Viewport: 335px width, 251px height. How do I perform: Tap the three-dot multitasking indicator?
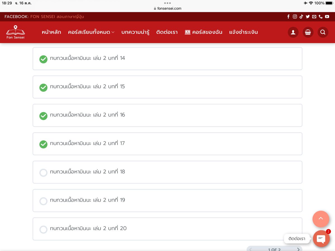167,3
